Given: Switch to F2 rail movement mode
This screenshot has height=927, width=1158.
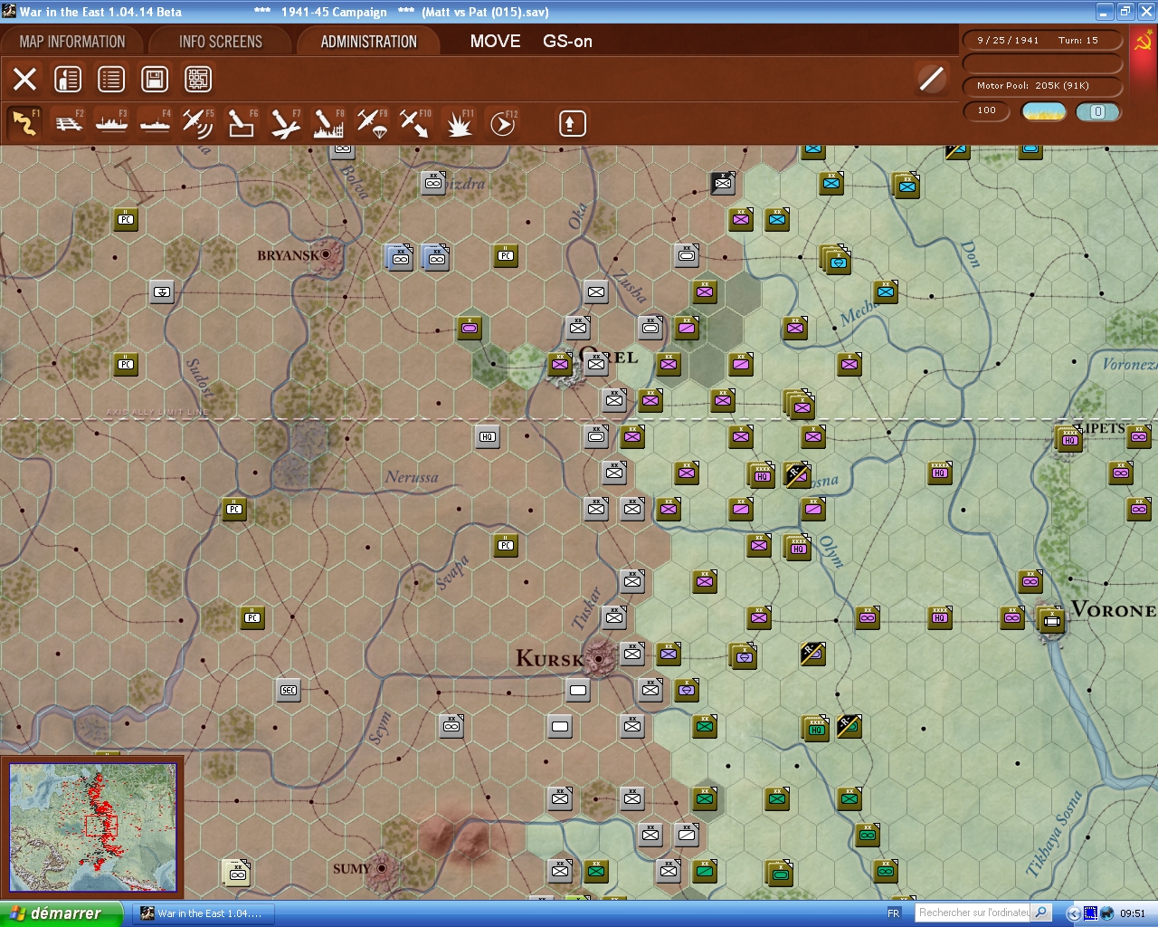Looking at the screenshot, I should (69, 123).
